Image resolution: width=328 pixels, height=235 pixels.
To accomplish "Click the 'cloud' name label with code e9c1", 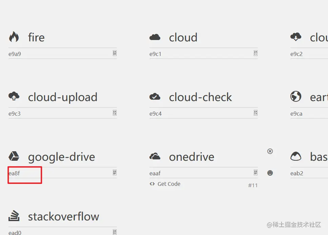I will tap(183, 37).
